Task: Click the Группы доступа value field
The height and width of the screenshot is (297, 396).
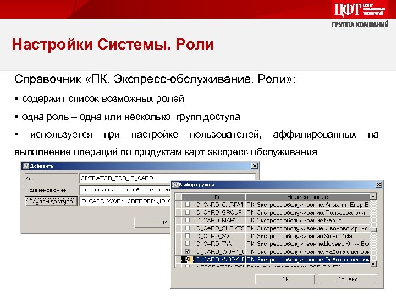Action: click(125, 201)
